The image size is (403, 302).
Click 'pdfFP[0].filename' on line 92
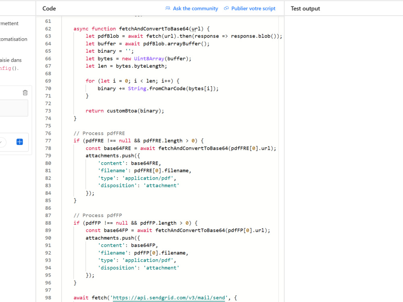[160, 253]
